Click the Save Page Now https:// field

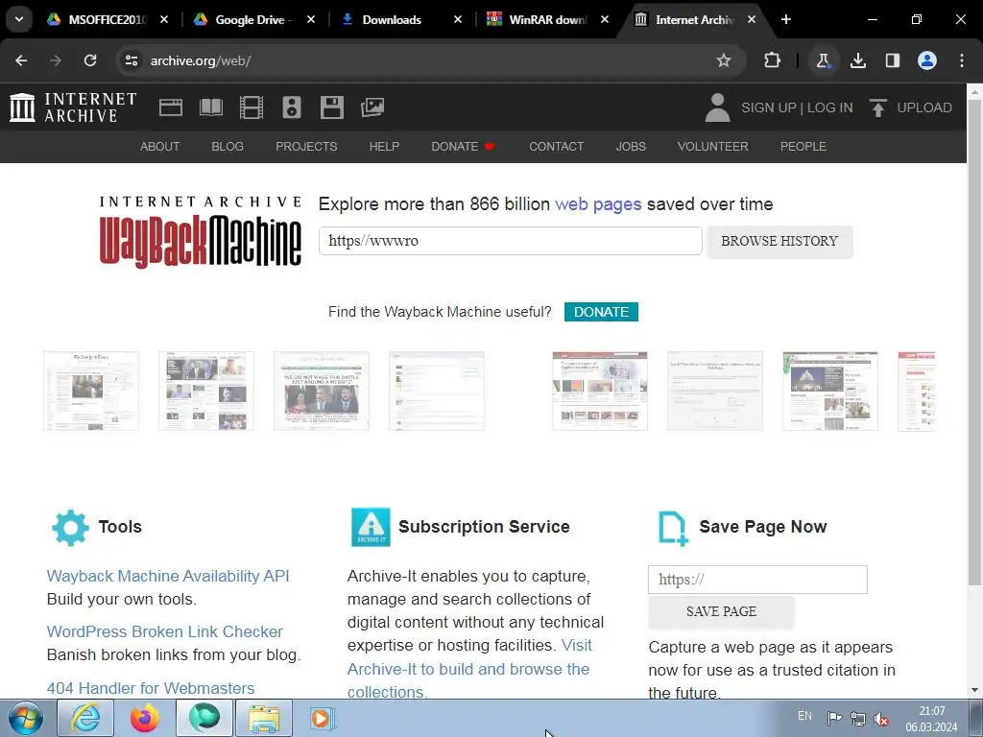(x=758, y=580)
